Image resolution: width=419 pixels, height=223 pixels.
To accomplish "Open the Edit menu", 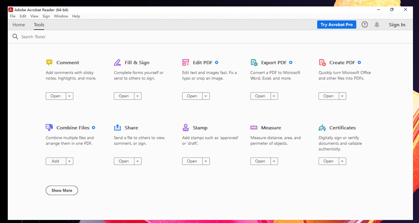I will pyautogui.click(x=23, y=16).
